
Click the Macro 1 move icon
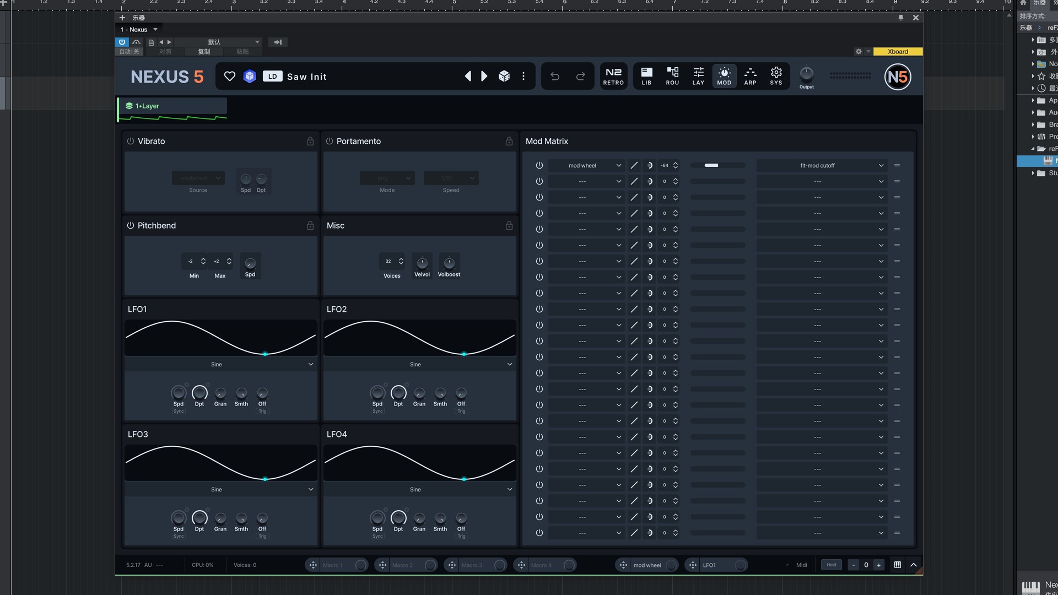point(313,565)
